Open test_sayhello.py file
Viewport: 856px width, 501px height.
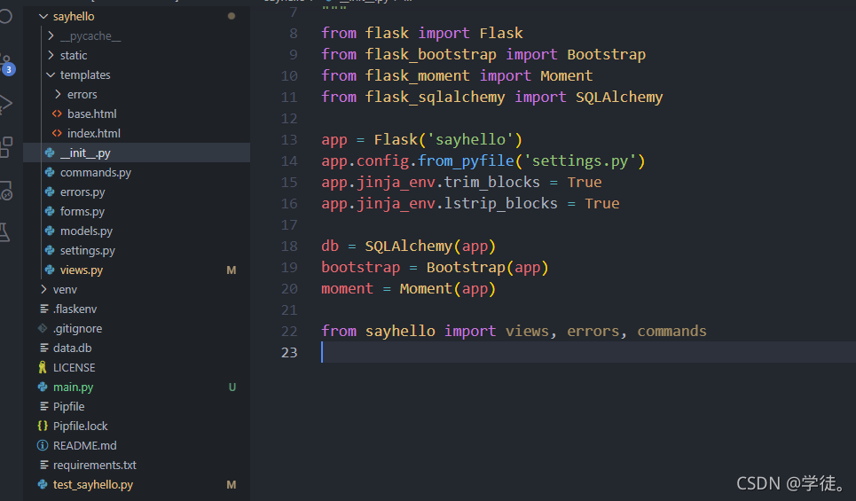(93, 485)
